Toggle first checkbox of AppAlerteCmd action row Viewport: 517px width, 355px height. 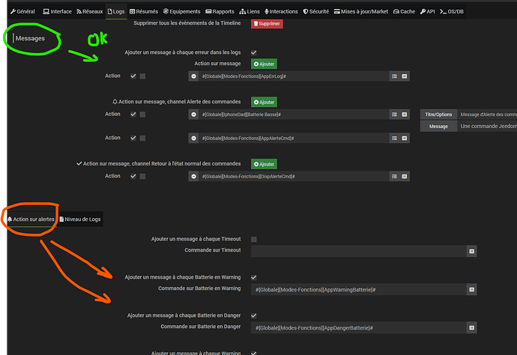tap(133, 138)
